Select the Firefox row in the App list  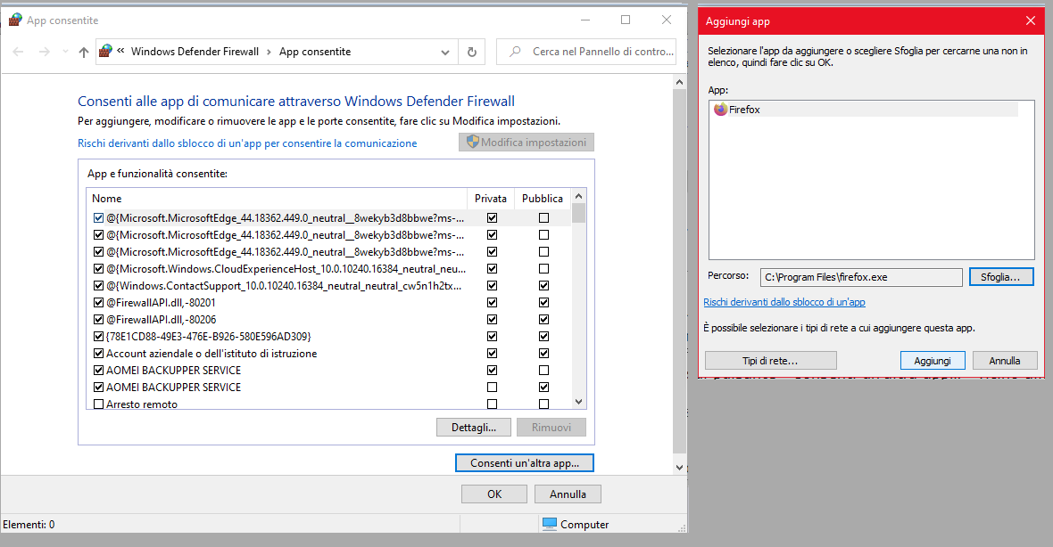point(865,110)
